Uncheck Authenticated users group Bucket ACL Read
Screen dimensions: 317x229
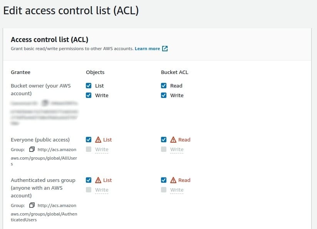click(x=164, y=180)
